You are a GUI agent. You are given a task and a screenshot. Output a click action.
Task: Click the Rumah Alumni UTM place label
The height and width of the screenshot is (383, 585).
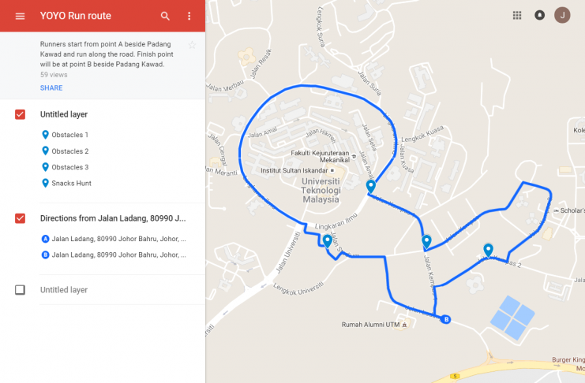coord(370,325)
